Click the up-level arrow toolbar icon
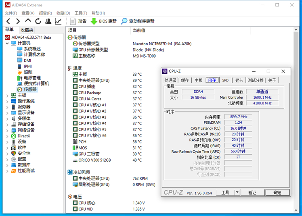The width and height of the screenshot is (302, 216). pos(28,21)
